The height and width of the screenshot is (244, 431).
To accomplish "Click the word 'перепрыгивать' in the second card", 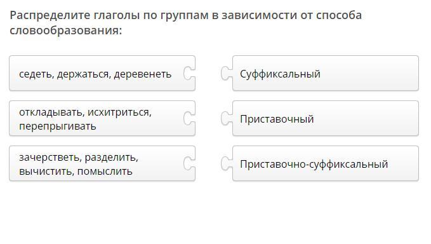I will coord(58,126).
